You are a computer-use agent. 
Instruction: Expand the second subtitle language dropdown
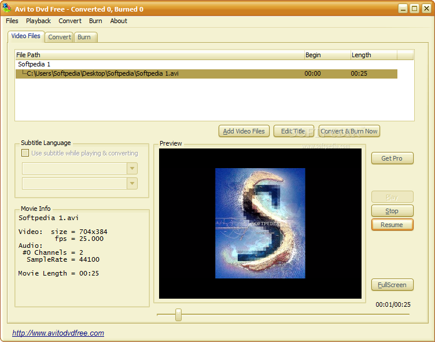click(132, 184)
